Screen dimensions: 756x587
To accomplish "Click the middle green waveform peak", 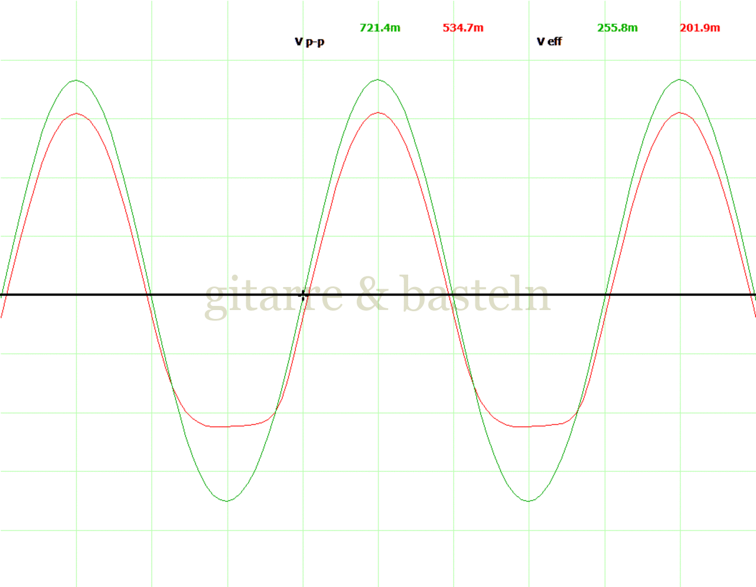I will pos(378,80).
